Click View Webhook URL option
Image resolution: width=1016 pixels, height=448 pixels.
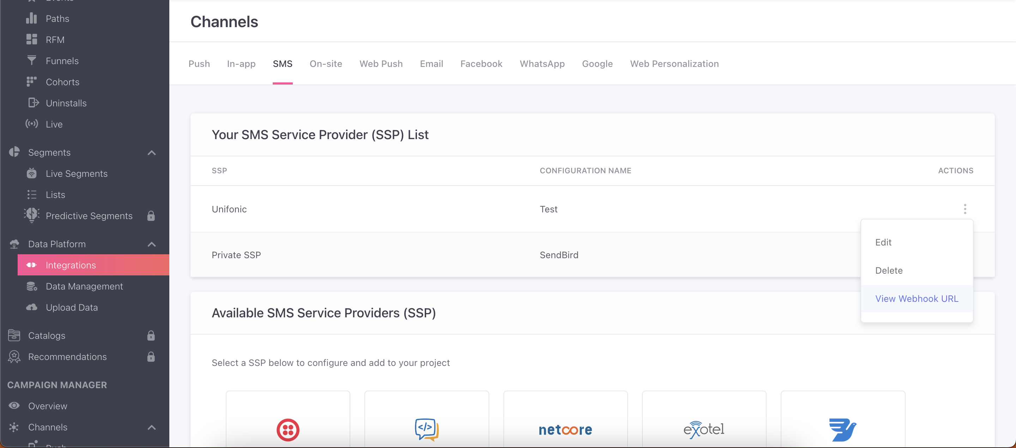pyautogui.click(x=916, y=299)
